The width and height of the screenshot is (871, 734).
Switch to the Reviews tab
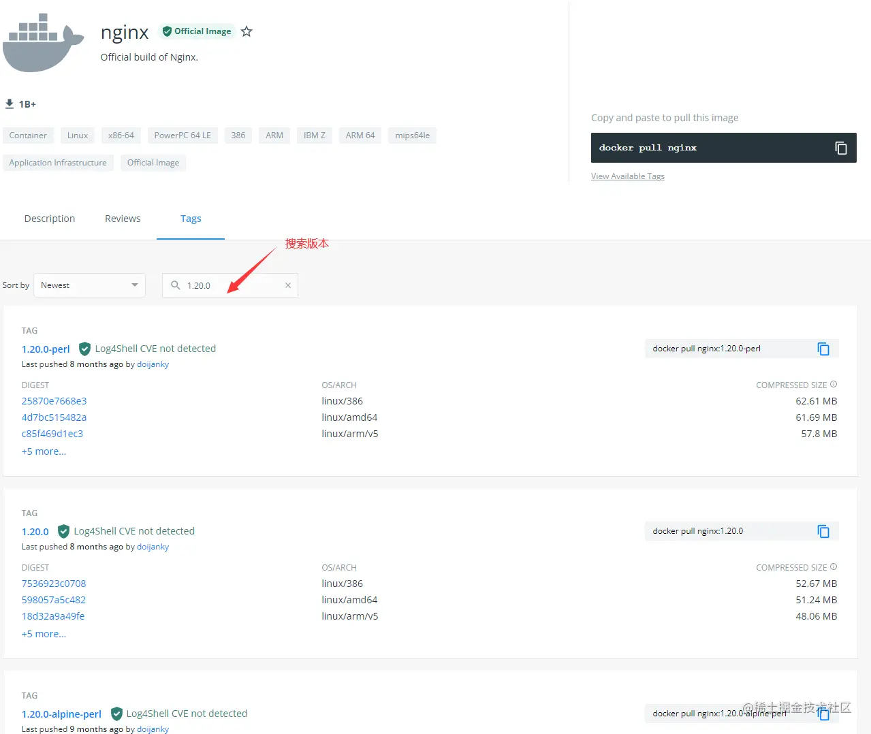(123, 219)
